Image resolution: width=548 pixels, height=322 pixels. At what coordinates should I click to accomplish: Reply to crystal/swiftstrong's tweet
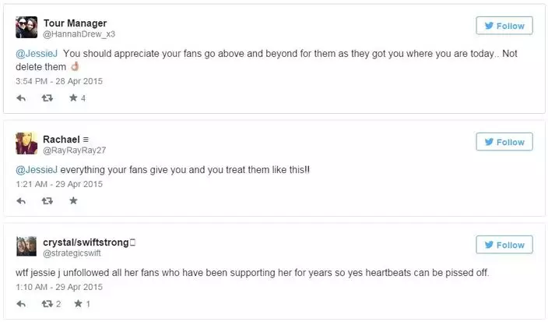(x=22, y=304)
